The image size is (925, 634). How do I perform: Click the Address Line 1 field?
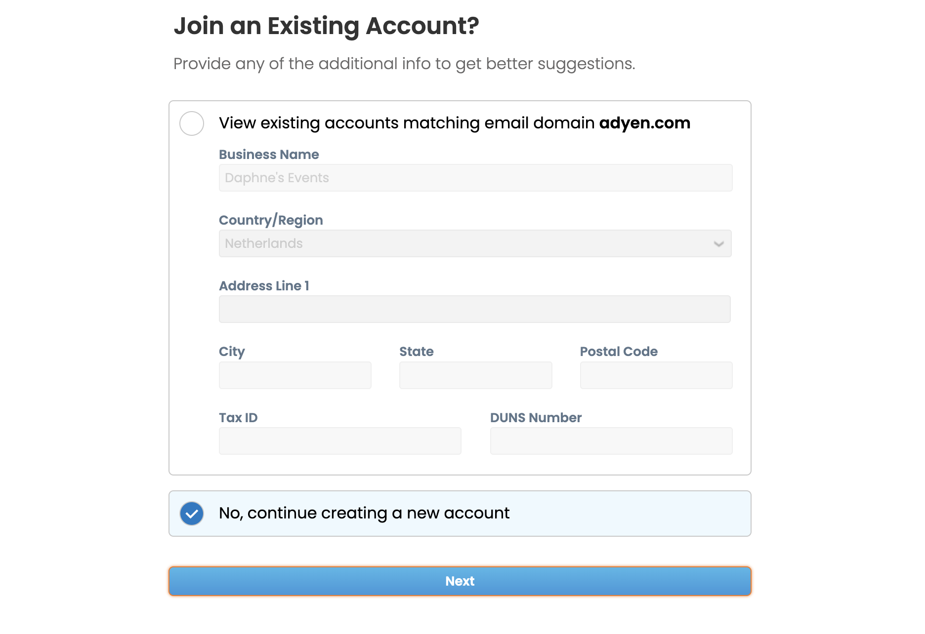coord(474,309)
